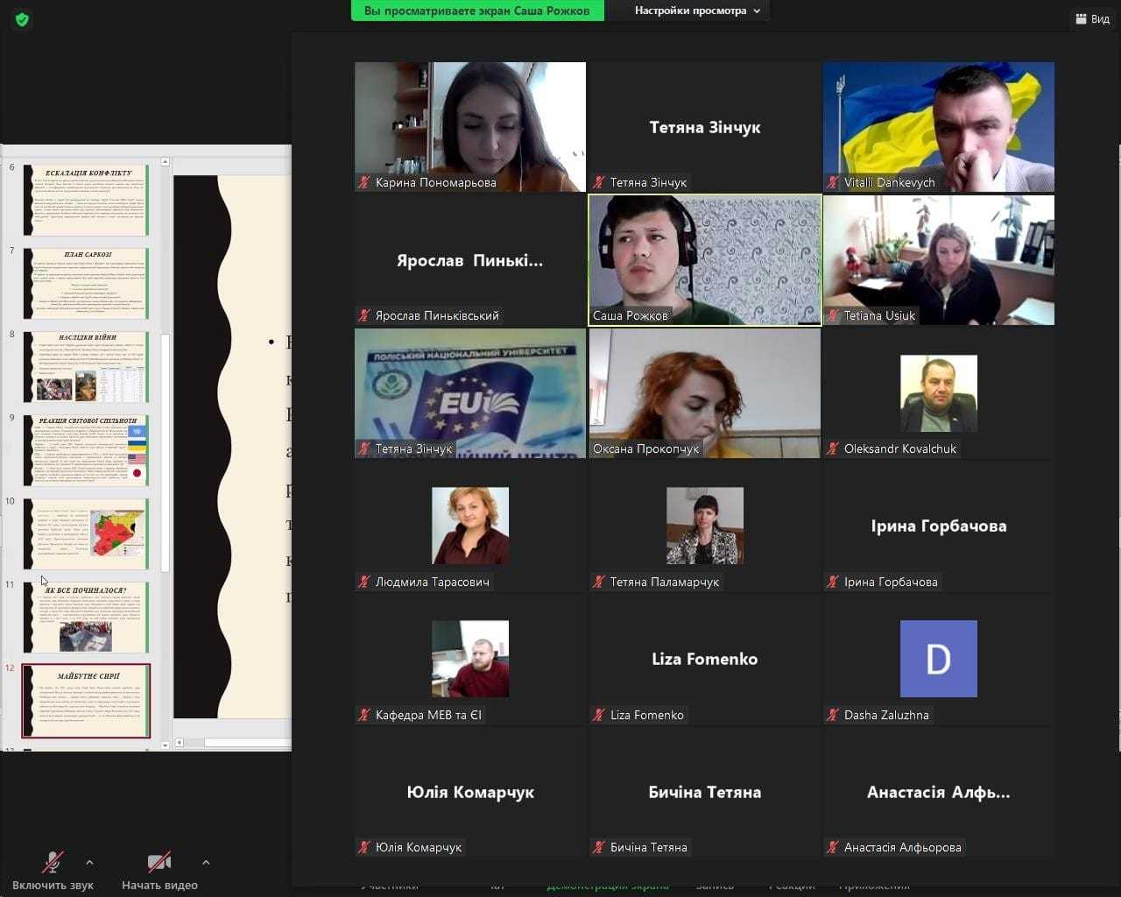The width and height of the screenshot is (1121, 897).
Task: Expand video options caret beside Начать видео
Action: 206,863
